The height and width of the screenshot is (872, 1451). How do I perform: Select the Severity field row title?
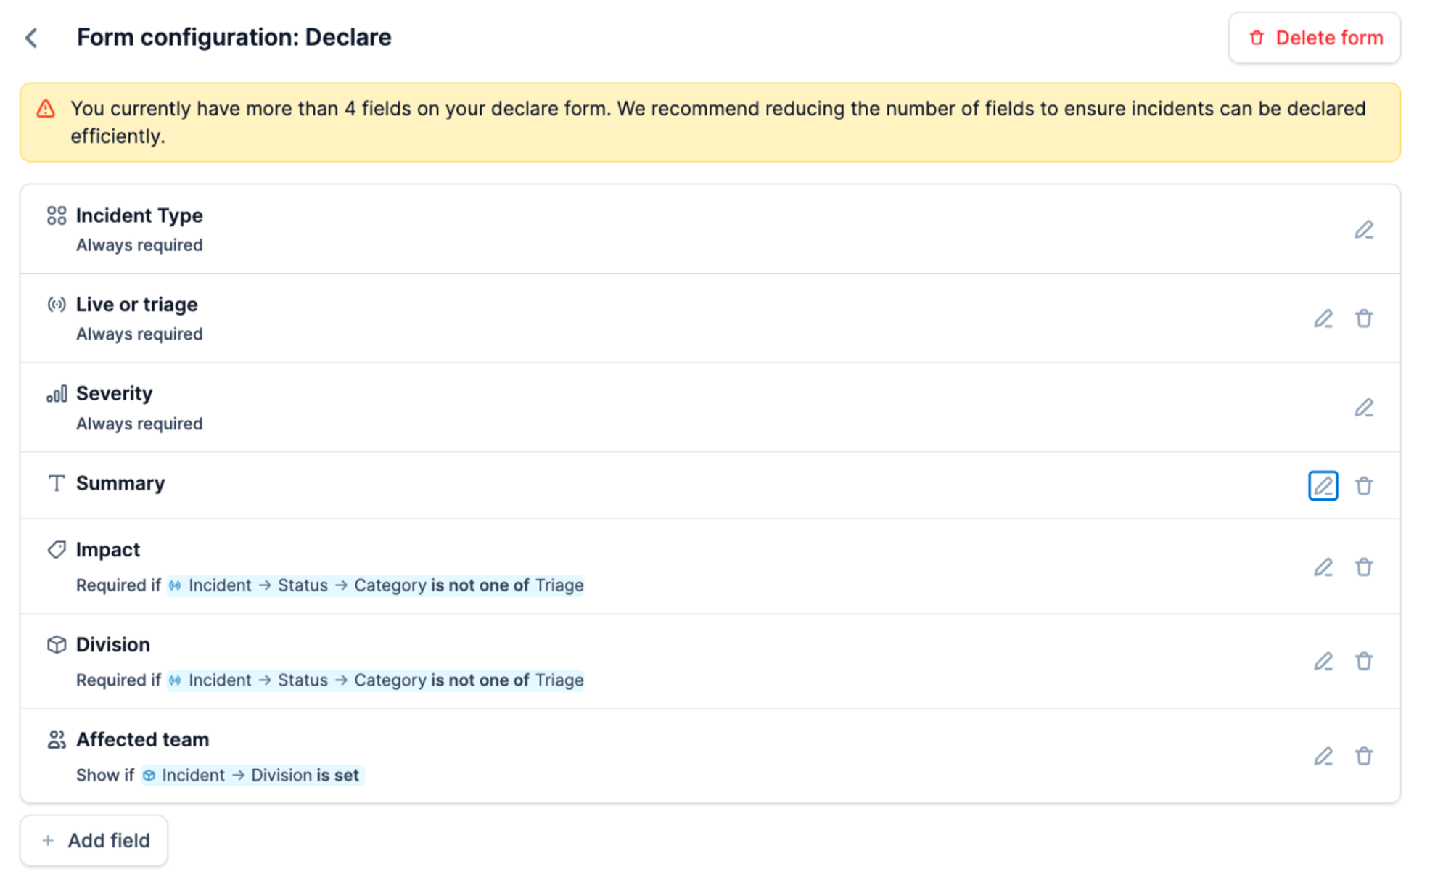114,393
